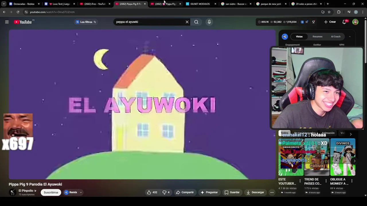Switch to 'san isidro - Buscar' tab
The image size is (367, 206).
pyautogui.click(x=236, y=4)
